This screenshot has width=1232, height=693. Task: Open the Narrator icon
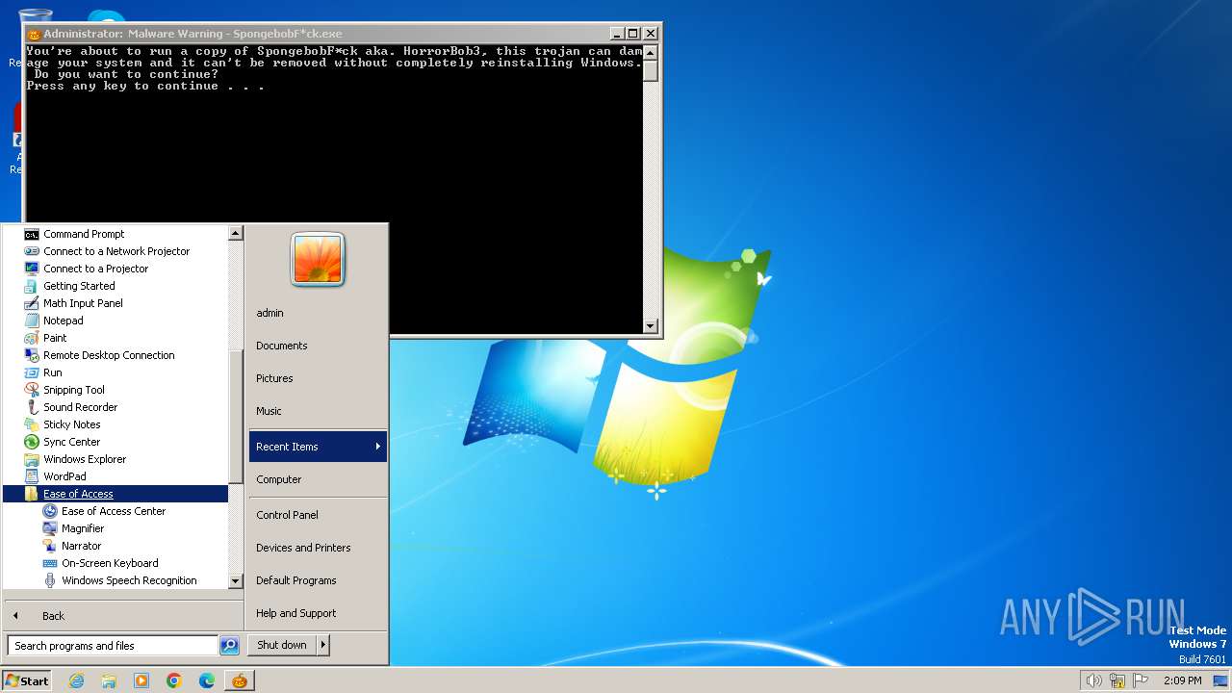(50, 546)
